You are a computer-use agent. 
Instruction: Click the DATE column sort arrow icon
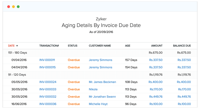click(x=17, y=46)
